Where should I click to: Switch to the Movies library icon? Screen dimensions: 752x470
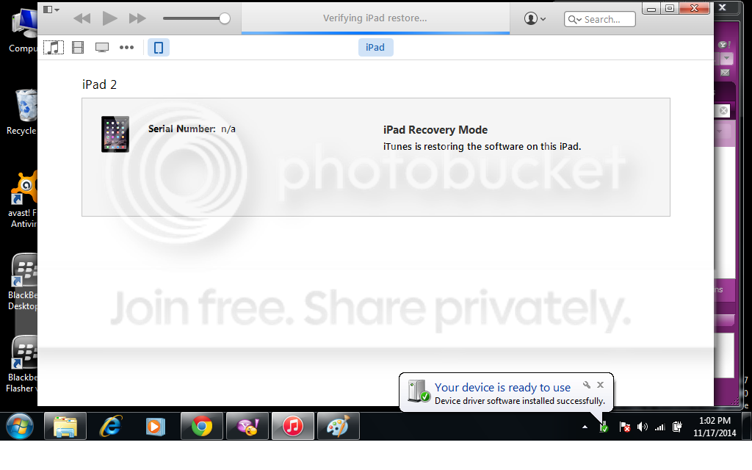tap(78, 48)
